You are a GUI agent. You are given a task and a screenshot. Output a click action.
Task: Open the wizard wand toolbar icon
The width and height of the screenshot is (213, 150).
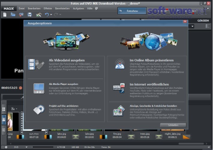[39, 14]
